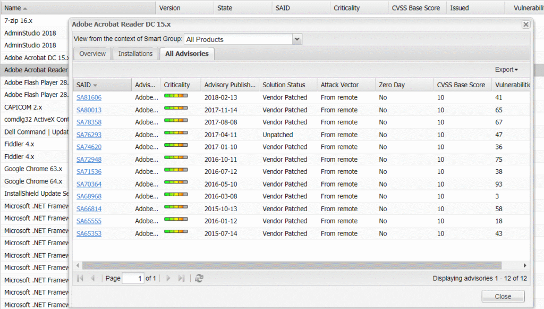Screen dimensions: 544x309
Task: Select CAPICOM 2.x in the product list
Action: point(23,107)
